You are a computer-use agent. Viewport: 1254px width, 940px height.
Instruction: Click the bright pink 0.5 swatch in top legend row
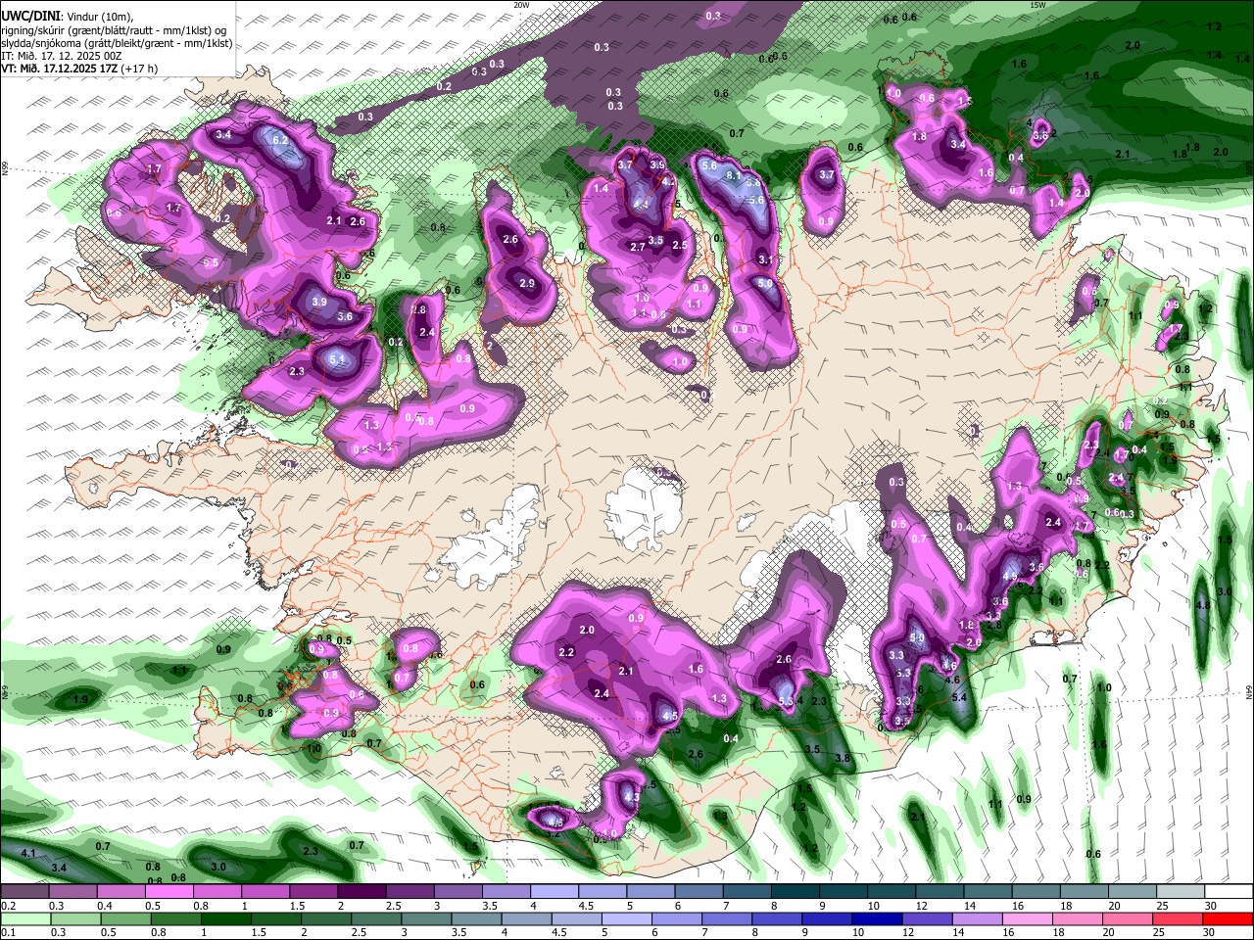pyautogui.click(x=169, y=891)
